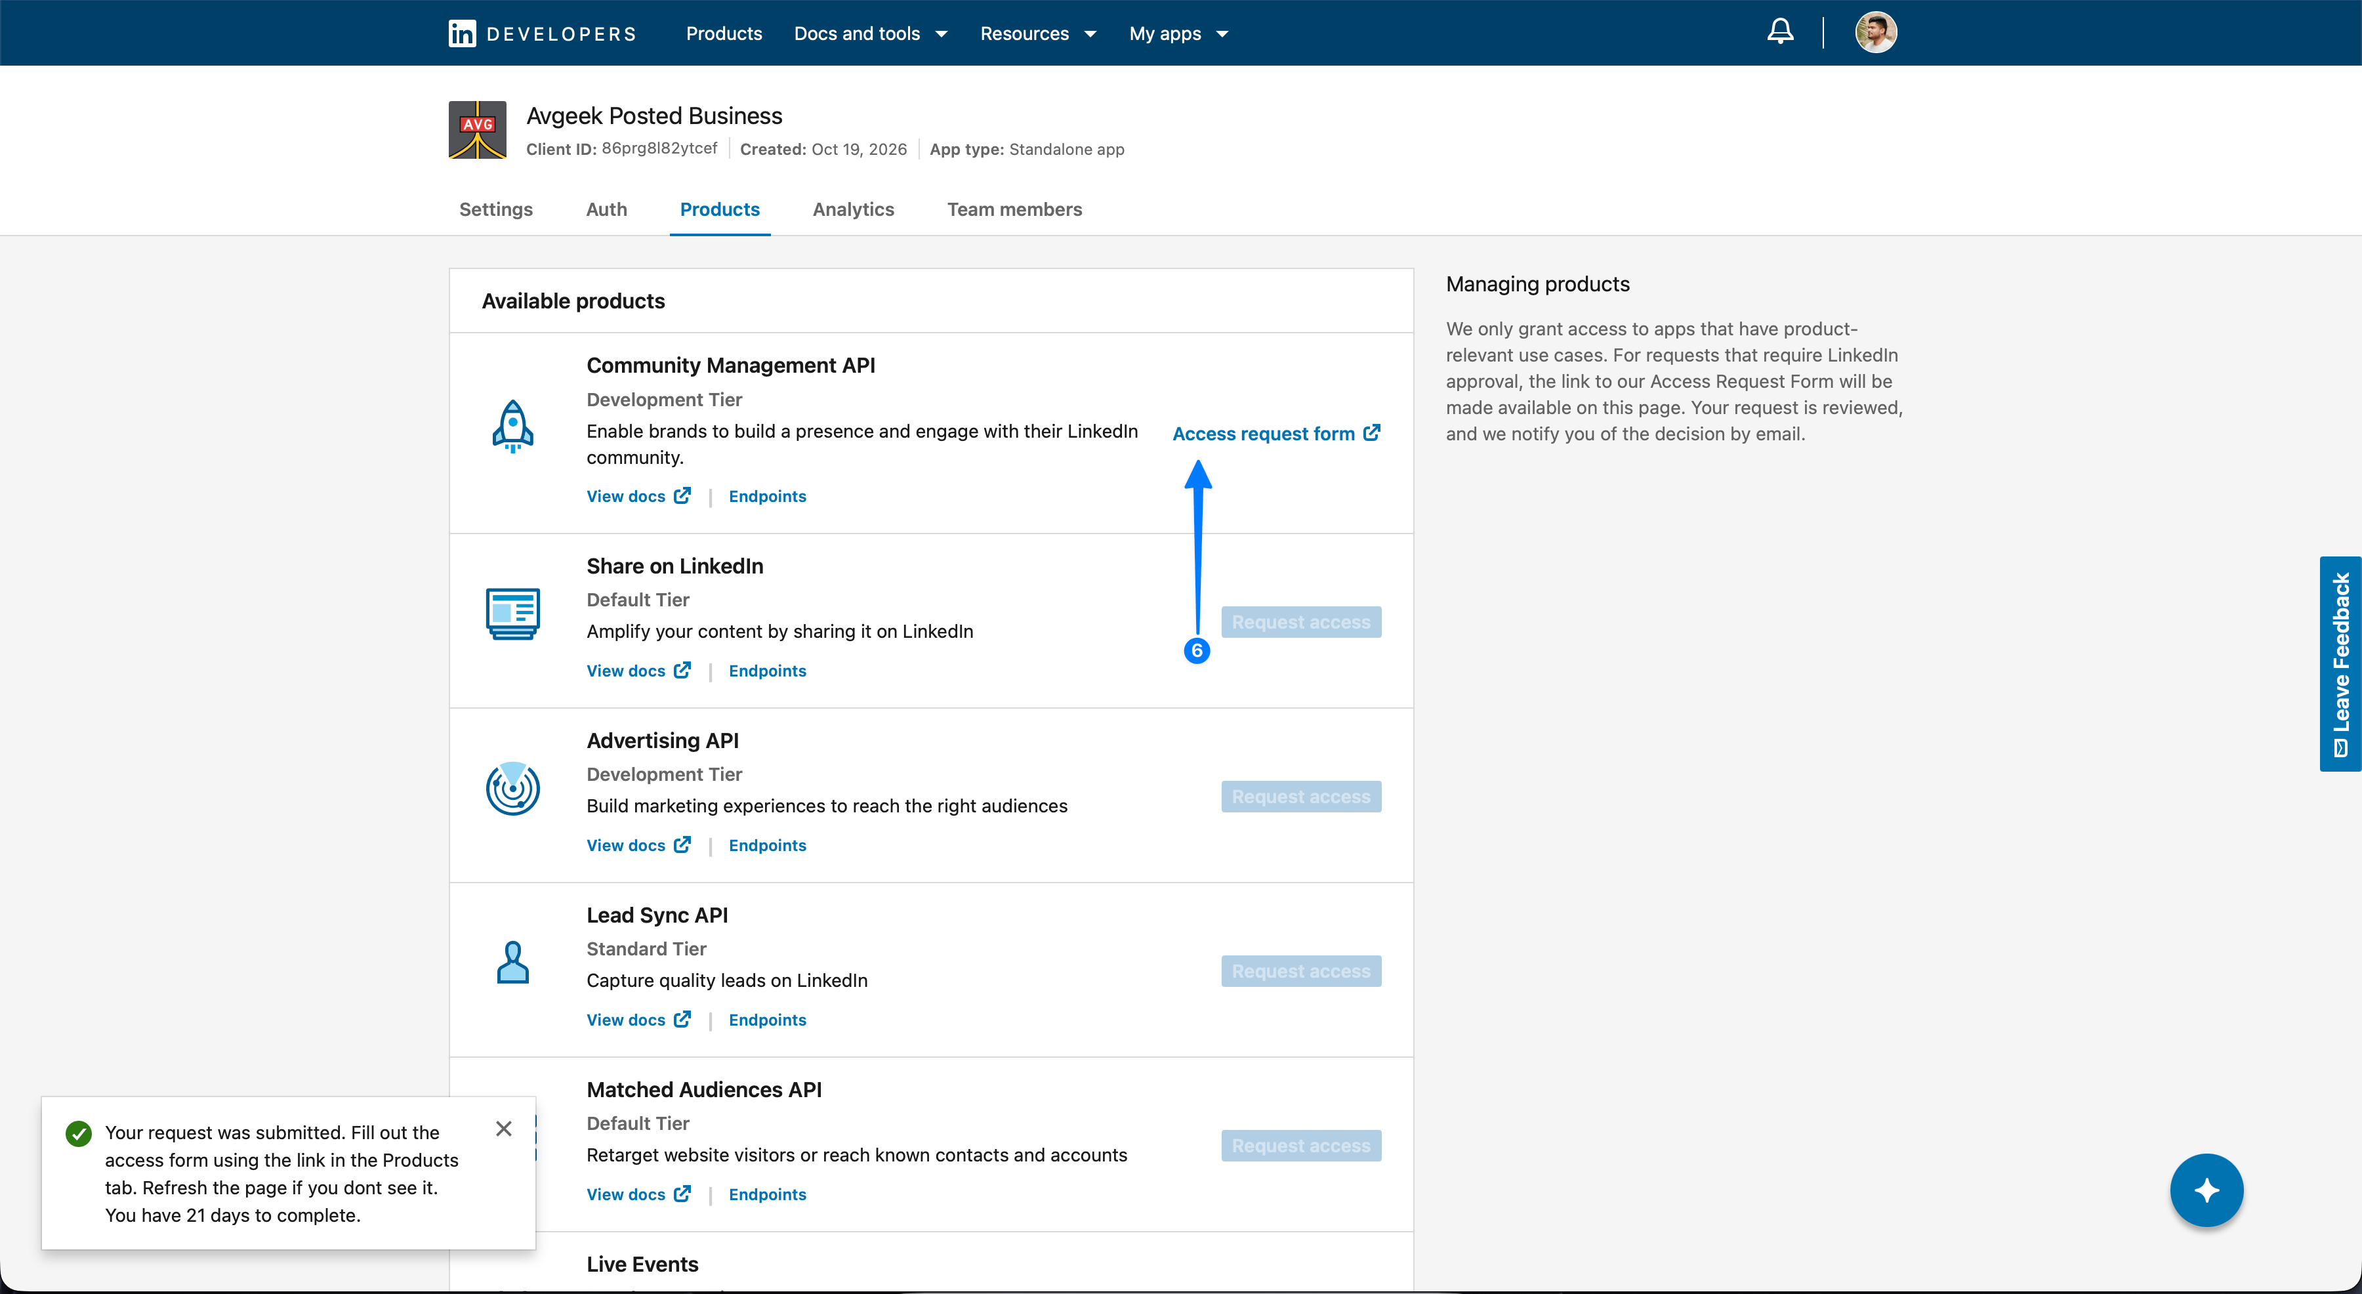
Task: Request access for Matched Audiences API
Action: pos(1300,1146)
